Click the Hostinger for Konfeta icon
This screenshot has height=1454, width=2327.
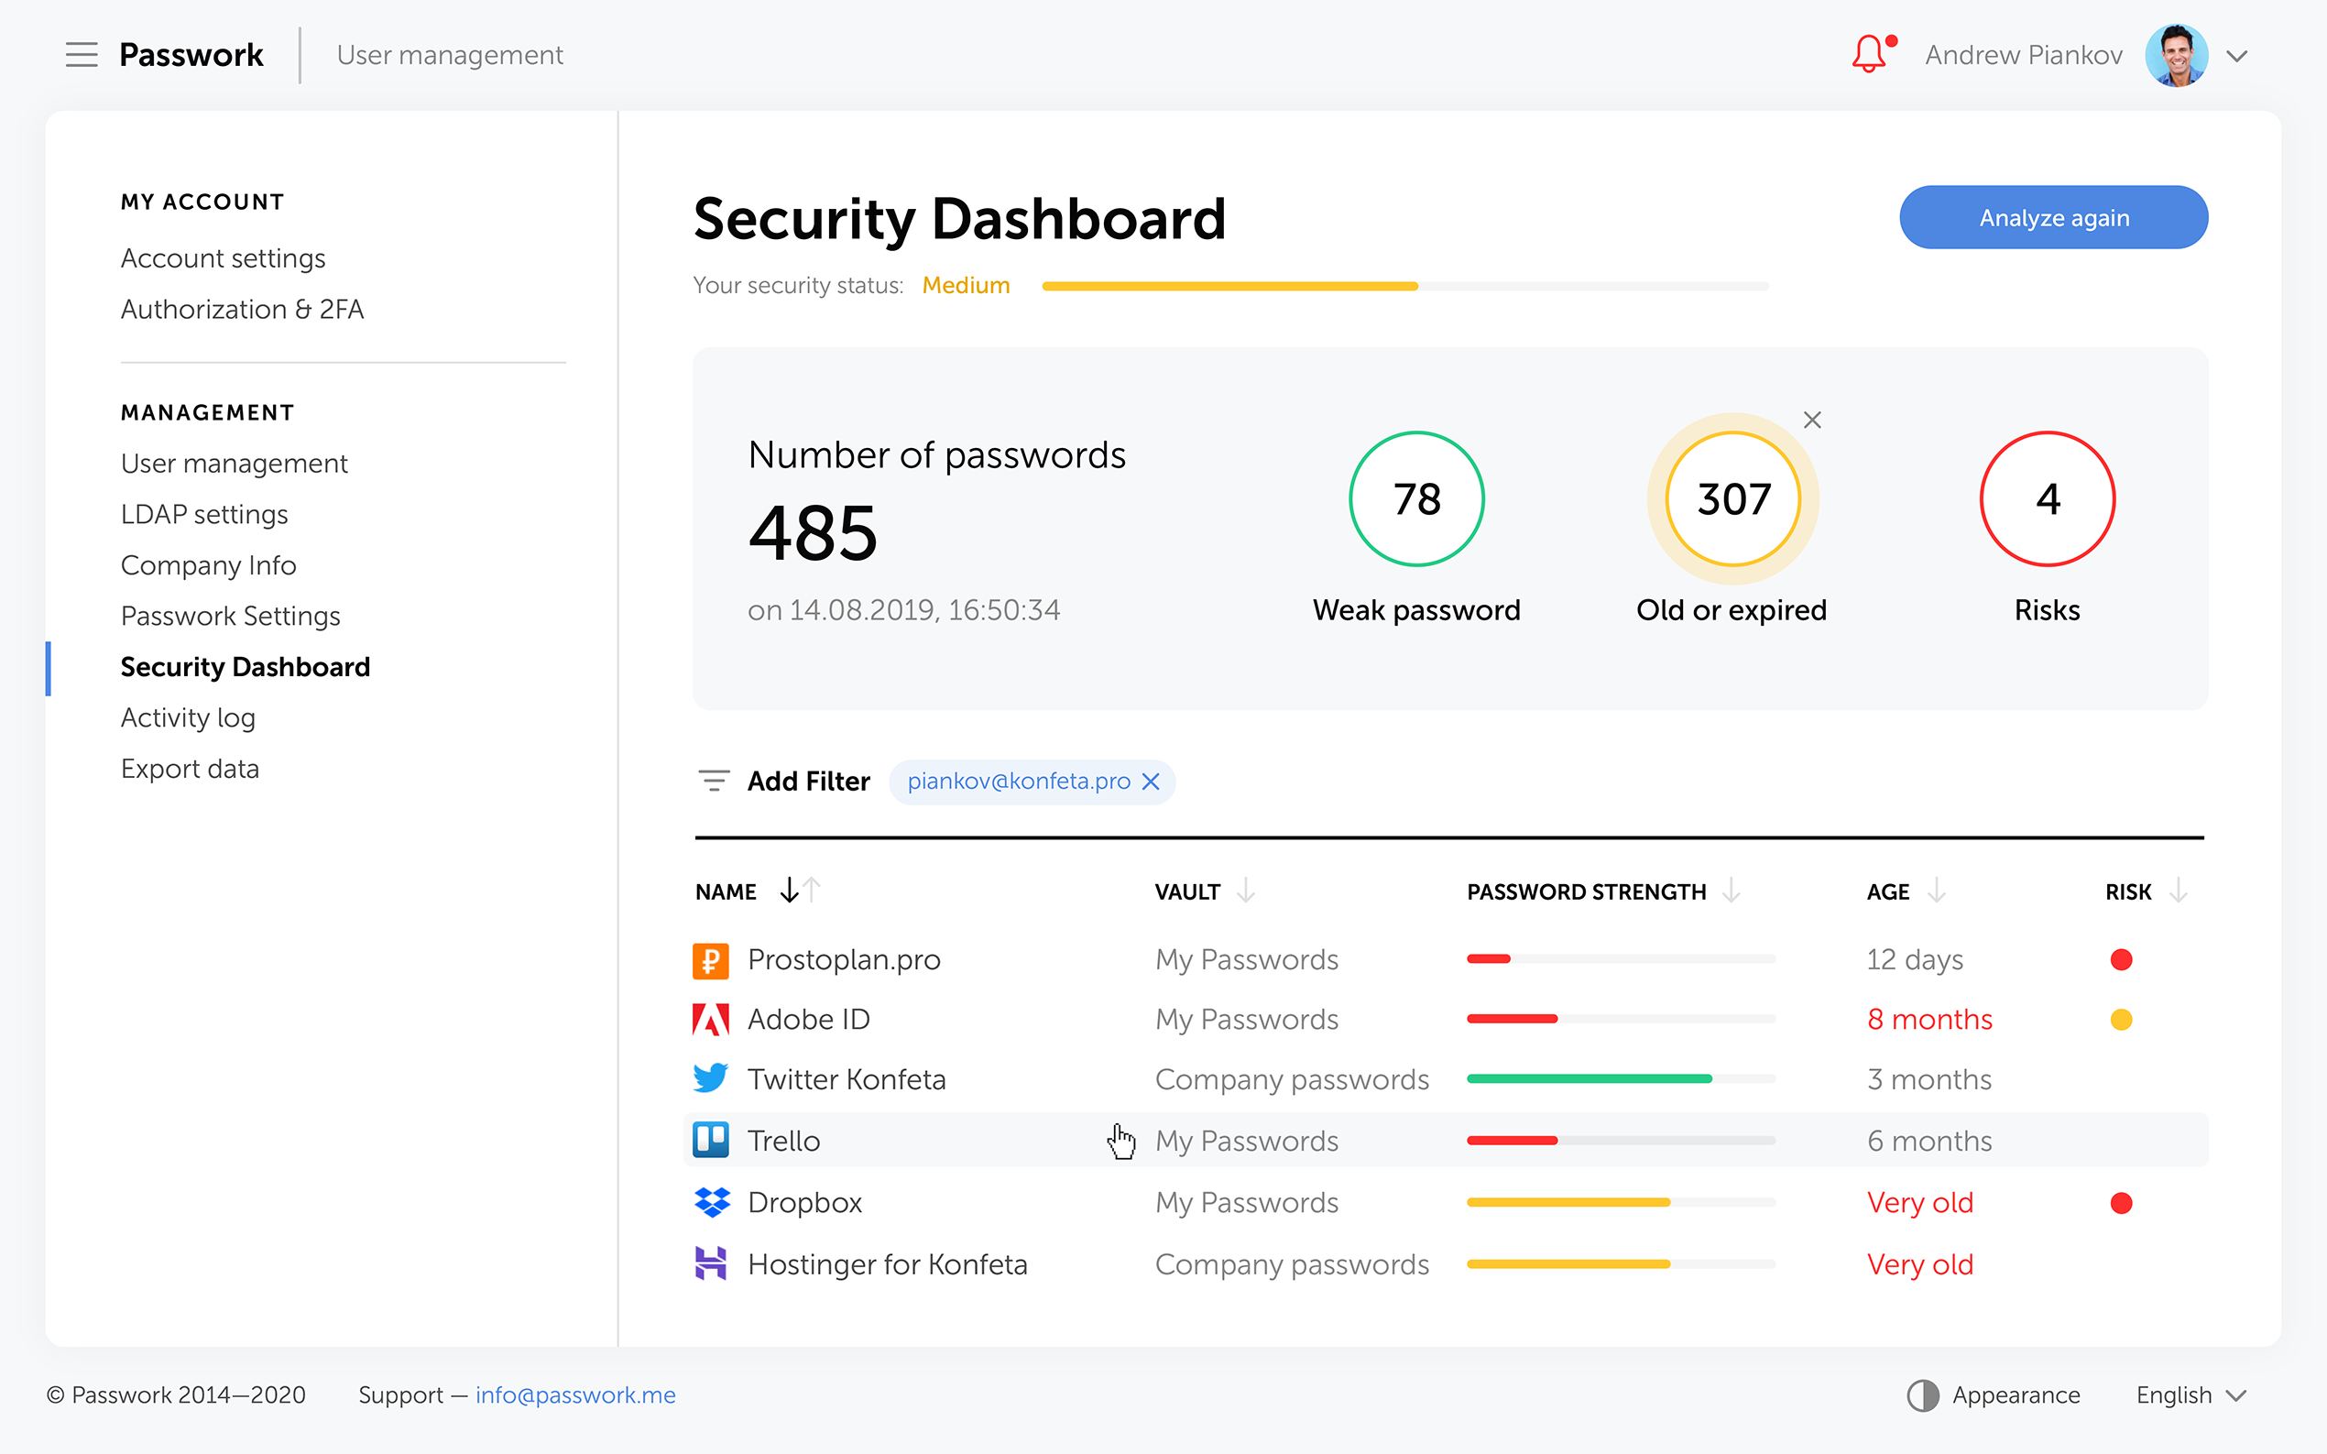point(711,1263)
